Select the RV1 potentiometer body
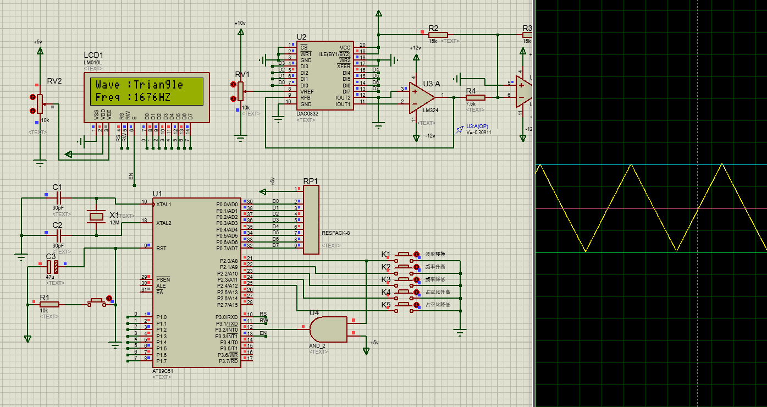 [240, 92]
